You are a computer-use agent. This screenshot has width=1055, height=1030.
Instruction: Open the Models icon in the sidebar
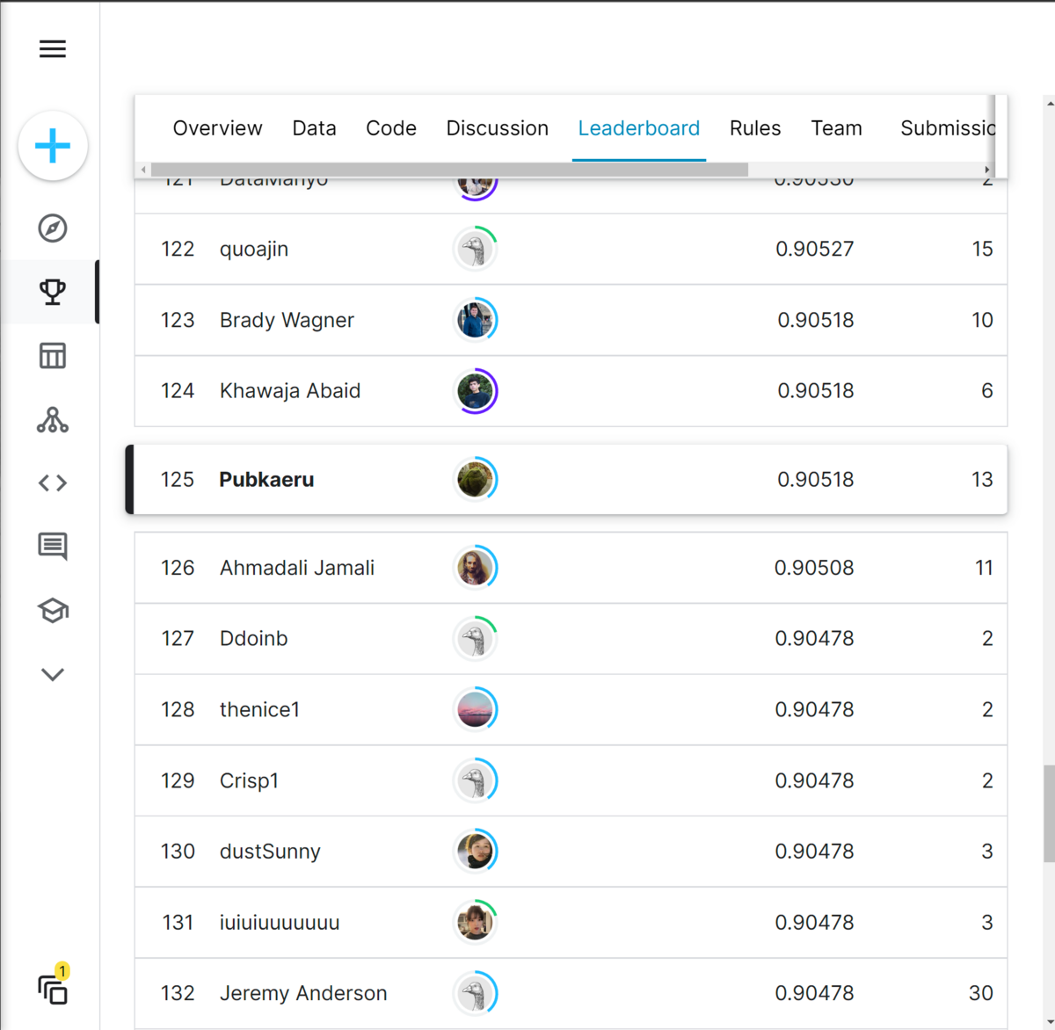click(x=52, y=420)
